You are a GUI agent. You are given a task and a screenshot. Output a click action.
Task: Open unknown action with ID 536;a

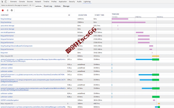pyautogui.click(x=7, y=85)
